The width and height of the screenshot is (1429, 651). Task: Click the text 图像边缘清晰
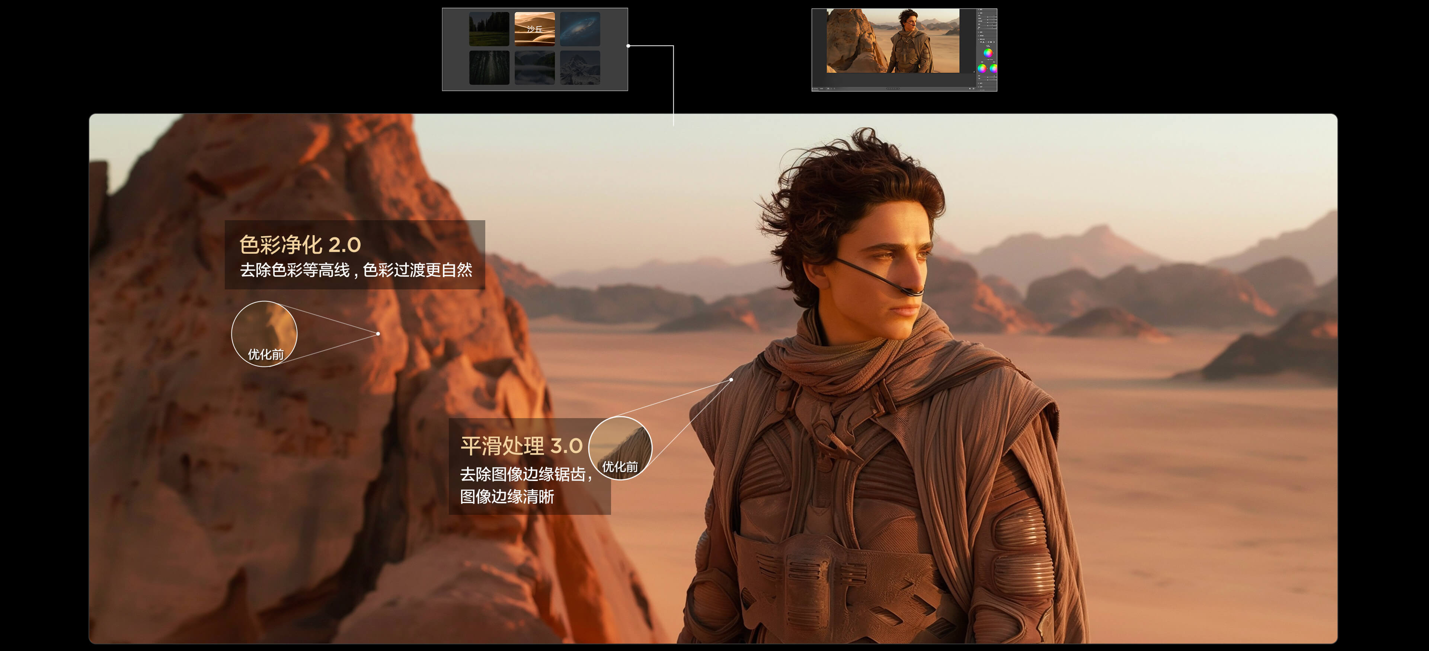pyautogui.click(x=507, y=497)
